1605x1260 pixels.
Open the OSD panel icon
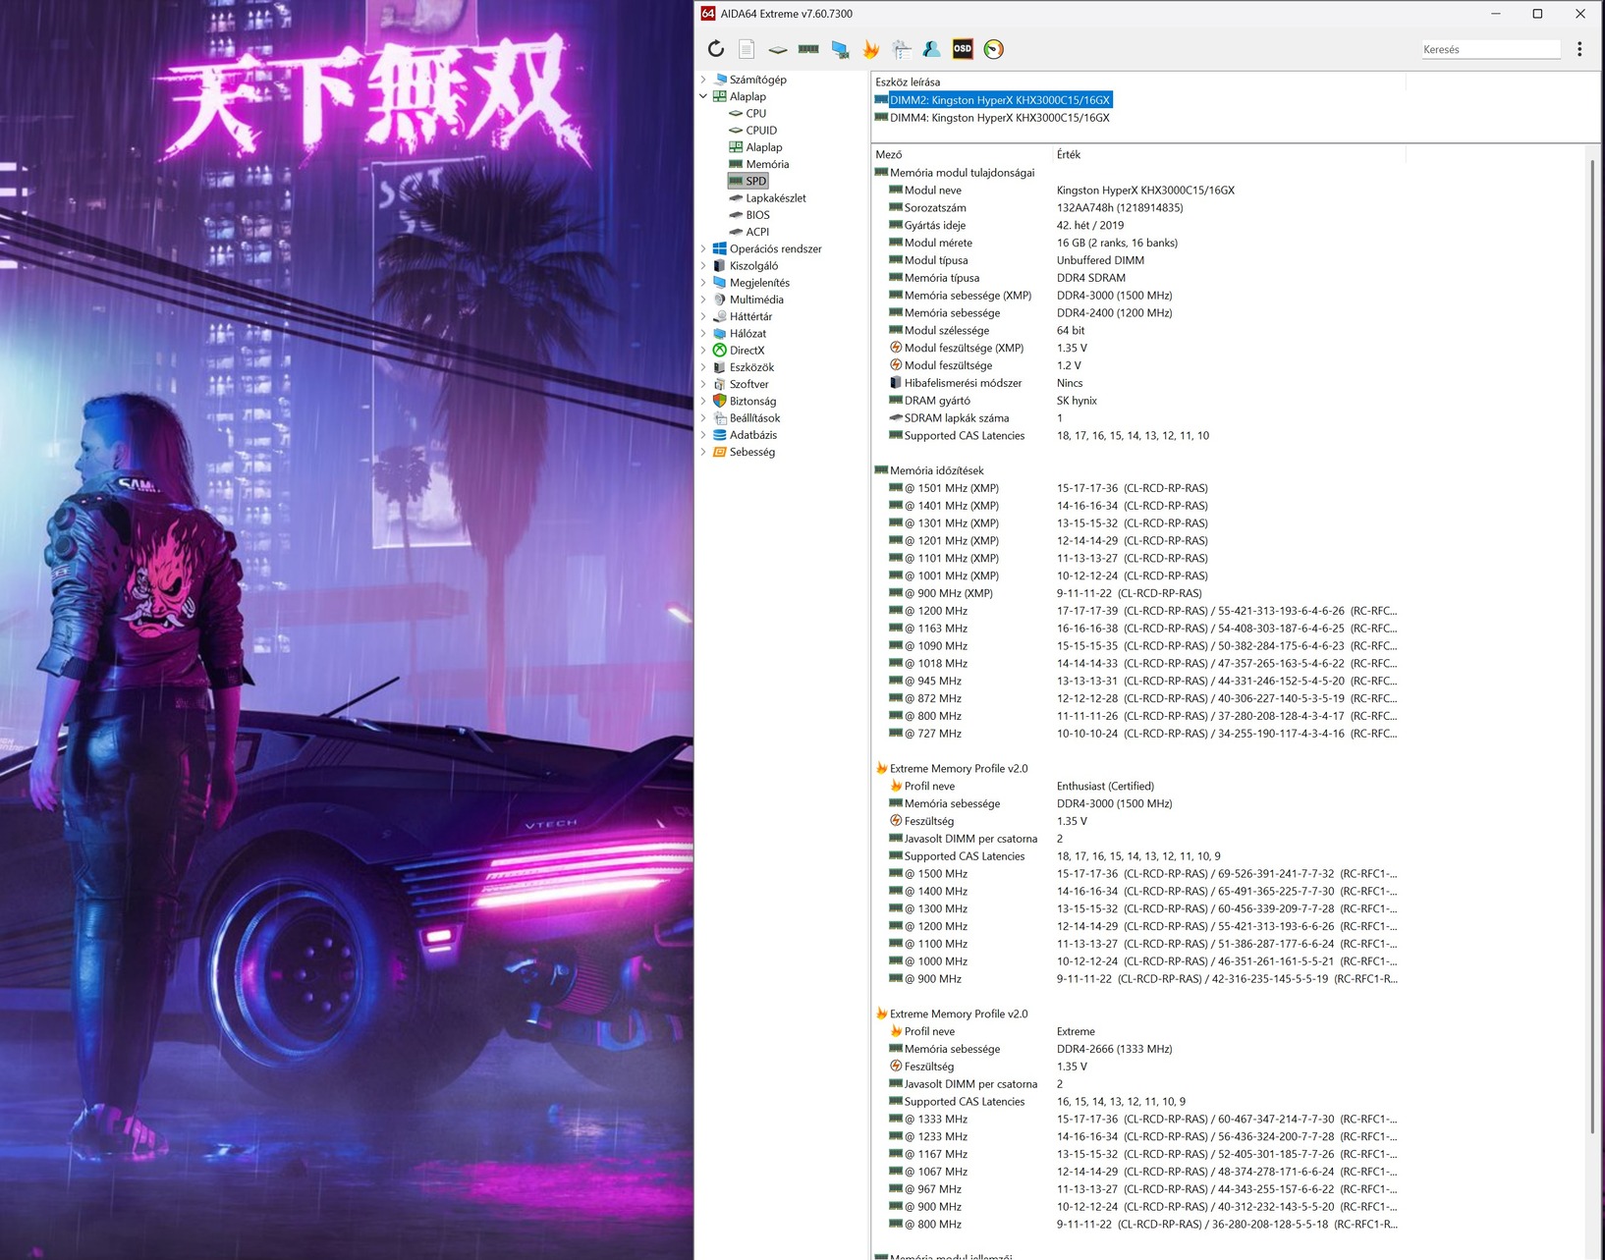(x=963, y=49)
